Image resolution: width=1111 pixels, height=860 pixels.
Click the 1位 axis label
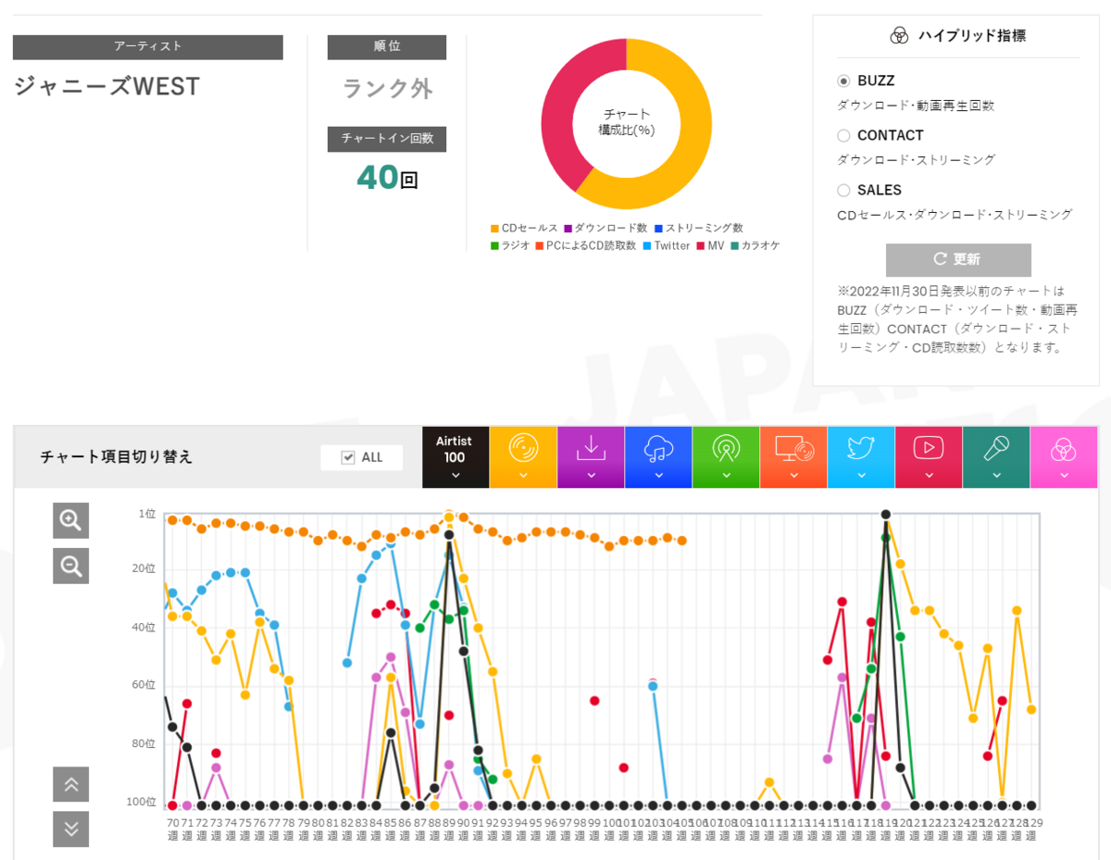[x=147, y=513]
